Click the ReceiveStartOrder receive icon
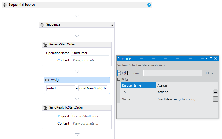Screen dimensions: 222x139 click(45, 44)
